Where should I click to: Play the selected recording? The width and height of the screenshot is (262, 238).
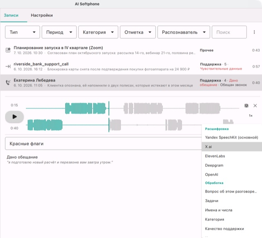[x=14, y=117]
